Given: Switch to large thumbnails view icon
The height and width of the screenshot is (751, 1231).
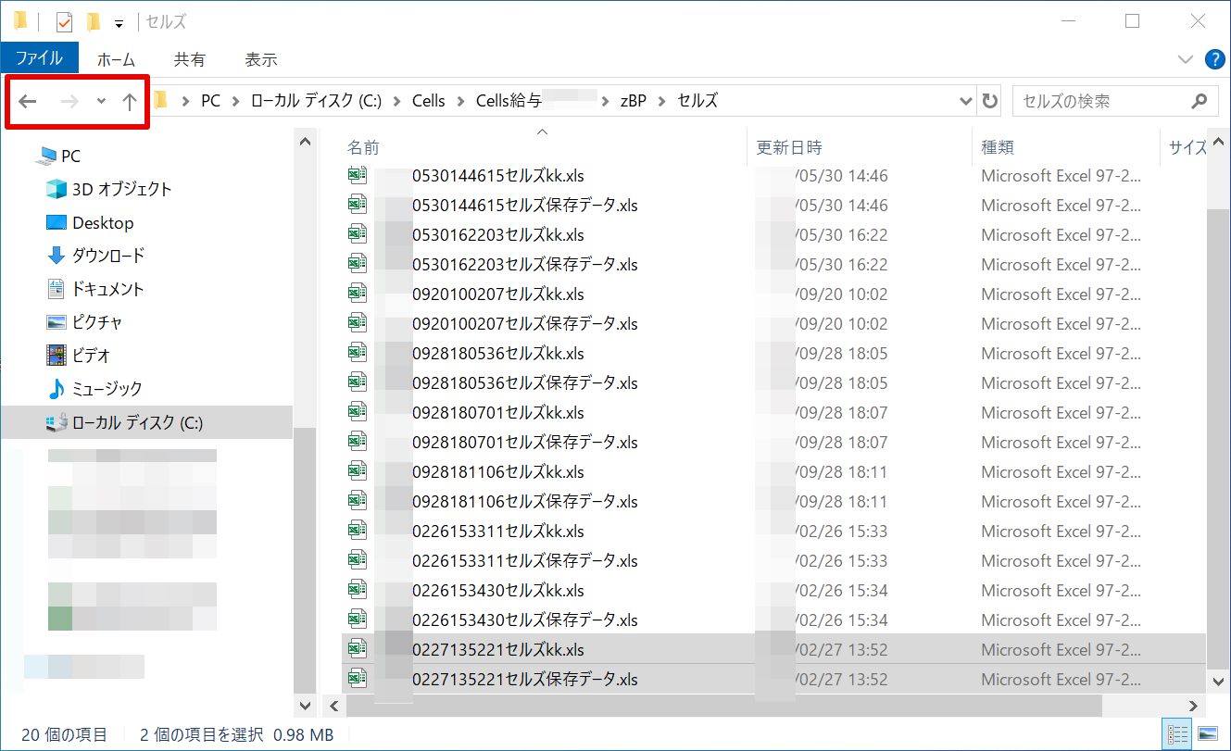Looking at the screenshot, I should pyautogui.click(x=1207, y=734).
